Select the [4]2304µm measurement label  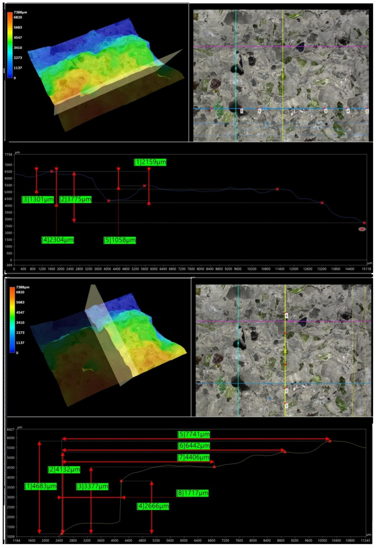(58, 240)
